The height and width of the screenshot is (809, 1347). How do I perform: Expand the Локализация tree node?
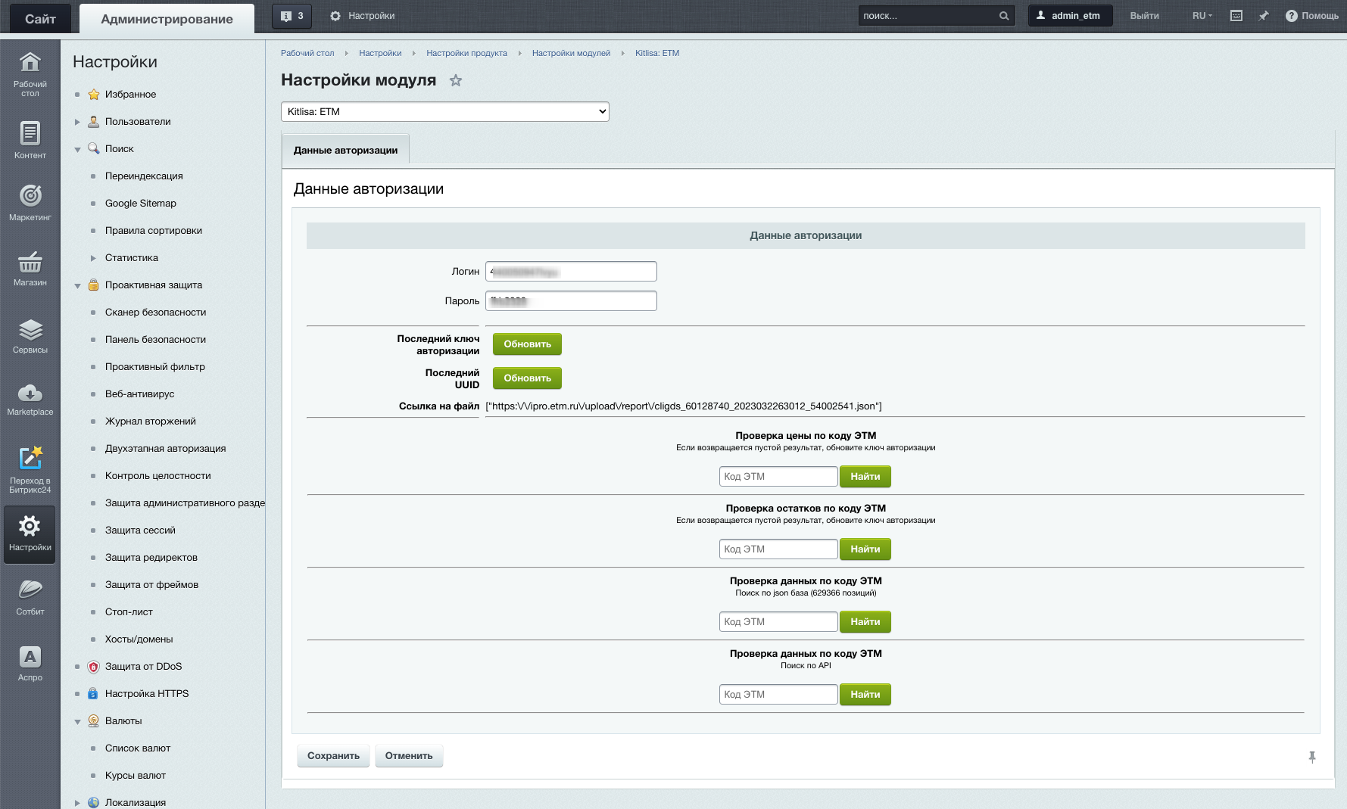point(77,803)
